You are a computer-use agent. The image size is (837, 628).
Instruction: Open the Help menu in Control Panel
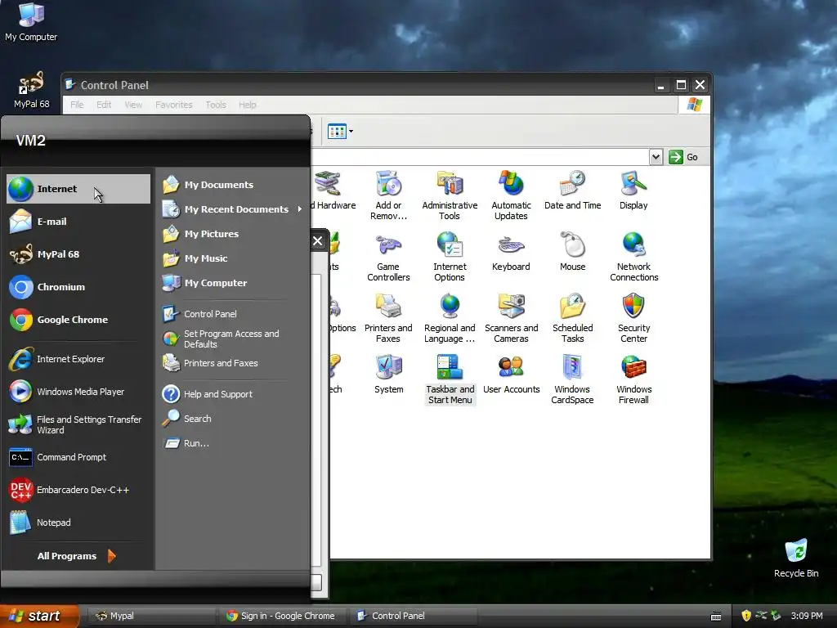[x=248, y=105]
